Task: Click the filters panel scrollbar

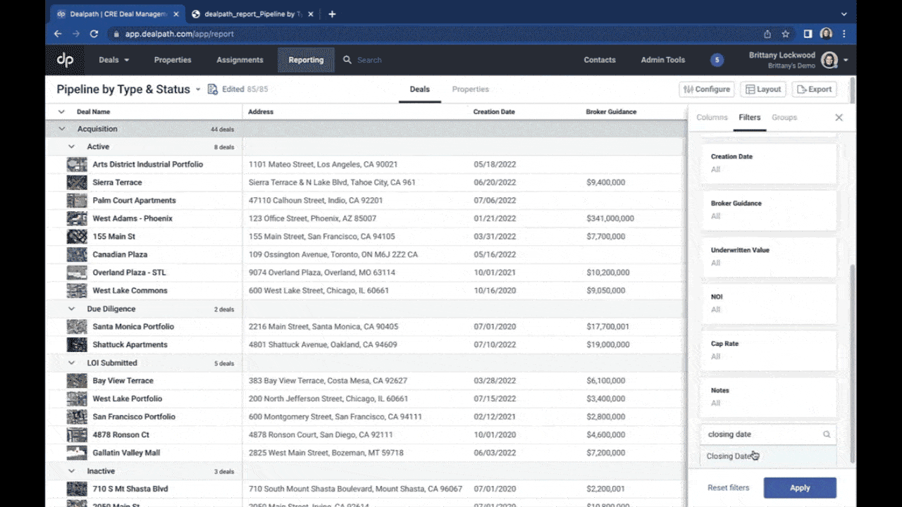Action: click(851, 363)
